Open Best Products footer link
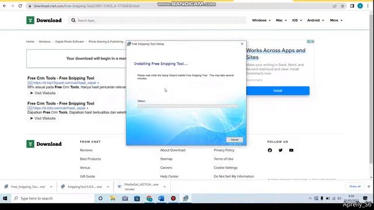The width and height of the screenshot is (374, 210). click(x=90, y=159)
